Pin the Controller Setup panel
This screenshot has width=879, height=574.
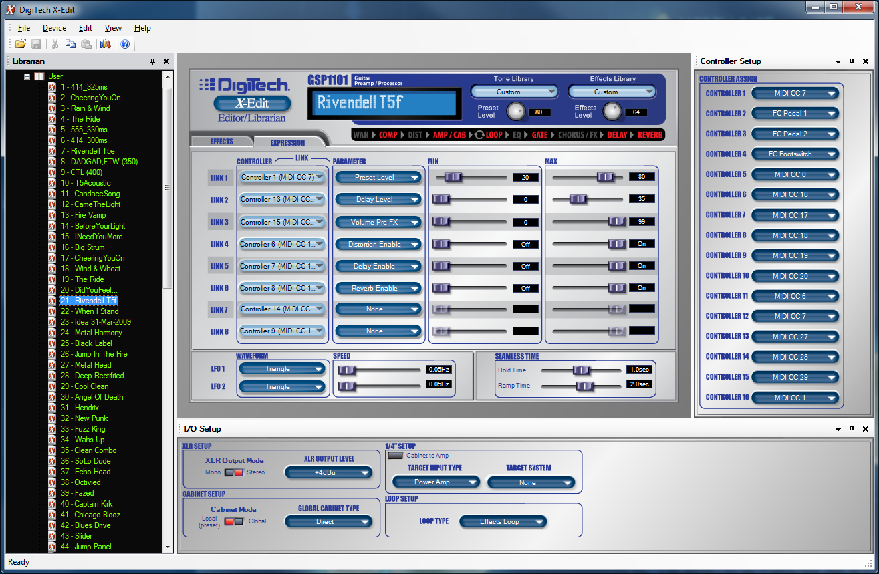click(852, 61)
